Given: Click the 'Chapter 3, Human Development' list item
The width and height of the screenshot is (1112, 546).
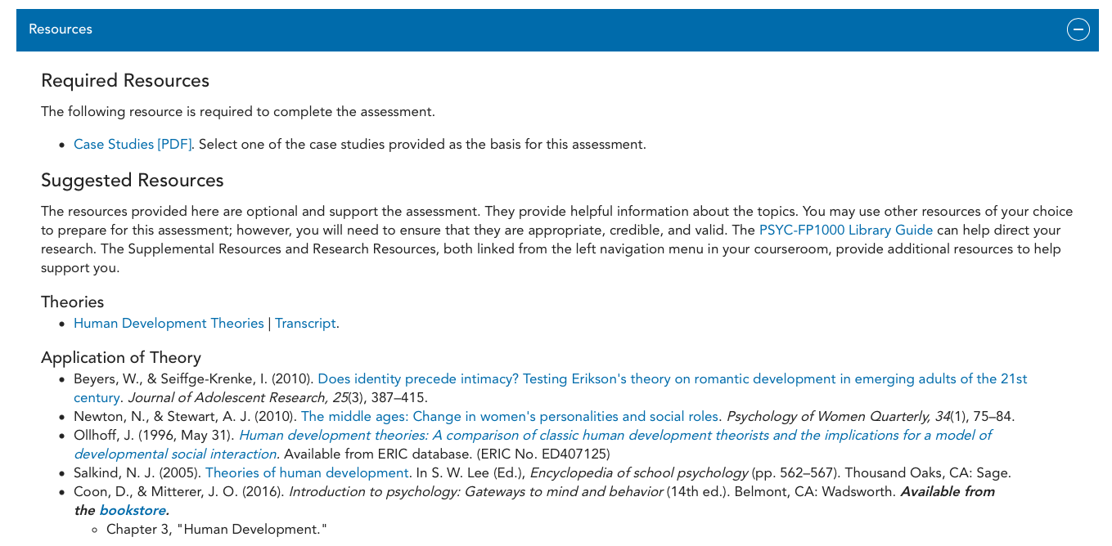Looking at the screenshot, I should (217, 530).
